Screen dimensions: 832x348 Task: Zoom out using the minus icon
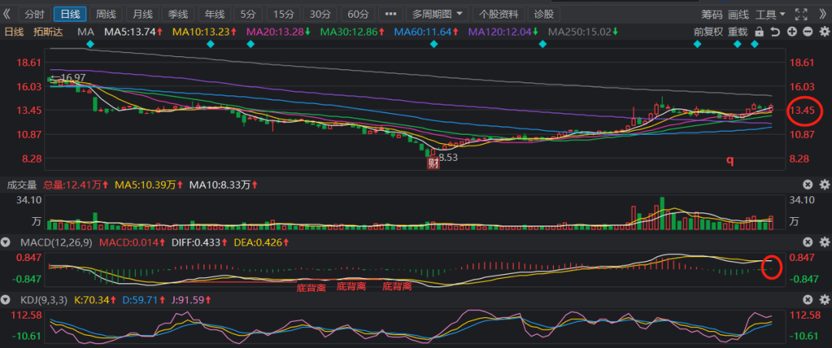808,32
